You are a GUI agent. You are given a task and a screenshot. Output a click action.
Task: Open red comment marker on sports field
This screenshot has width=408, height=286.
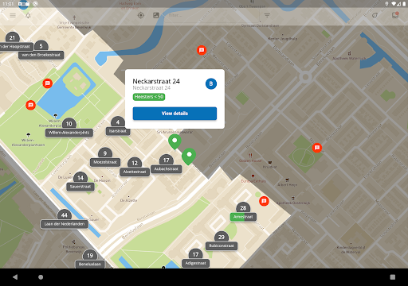click(x=317, y=148)
